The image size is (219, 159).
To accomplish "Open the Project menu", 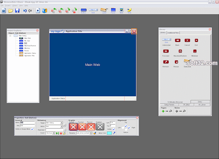I will (x=8, y=6).
